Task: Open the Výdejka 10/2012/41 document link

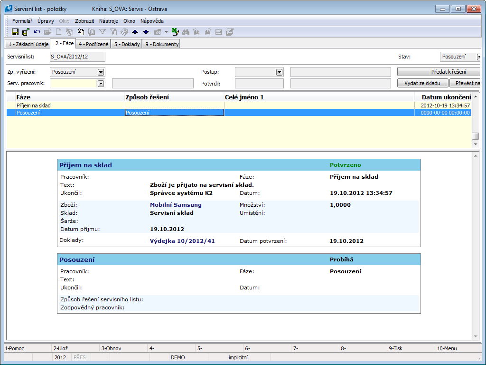Action: (x=182, y=241)
